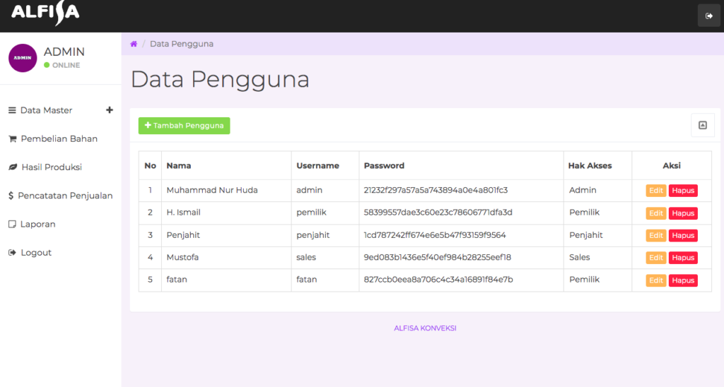The image size is (724, 387).
Task: Click the Data Pengguna breadcrumb text
Action: pos(182,44)
